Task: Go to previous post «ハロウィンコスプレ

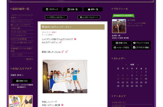Action: [56, 17]
